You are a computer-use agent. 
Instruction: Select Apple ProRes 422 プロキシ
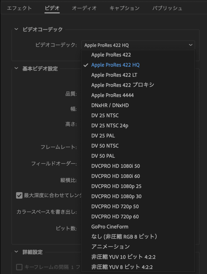138,85
